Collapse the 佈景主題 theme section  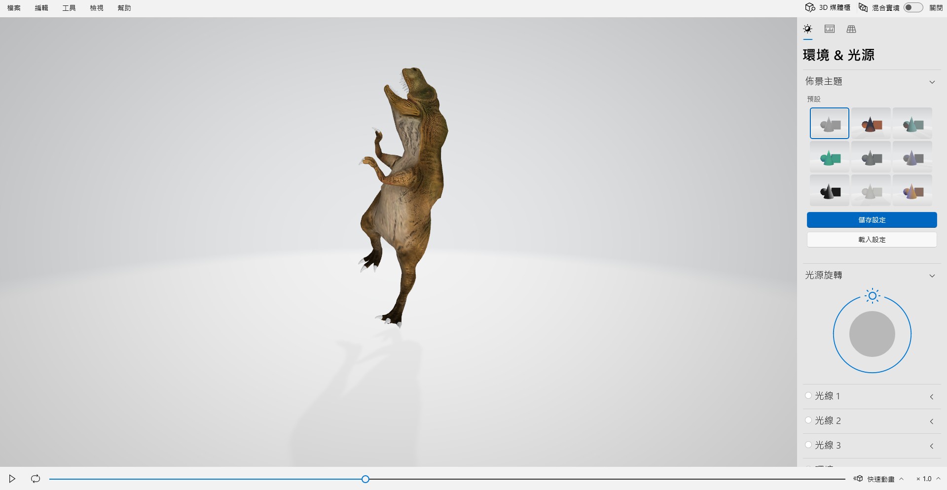pos(932,82)
